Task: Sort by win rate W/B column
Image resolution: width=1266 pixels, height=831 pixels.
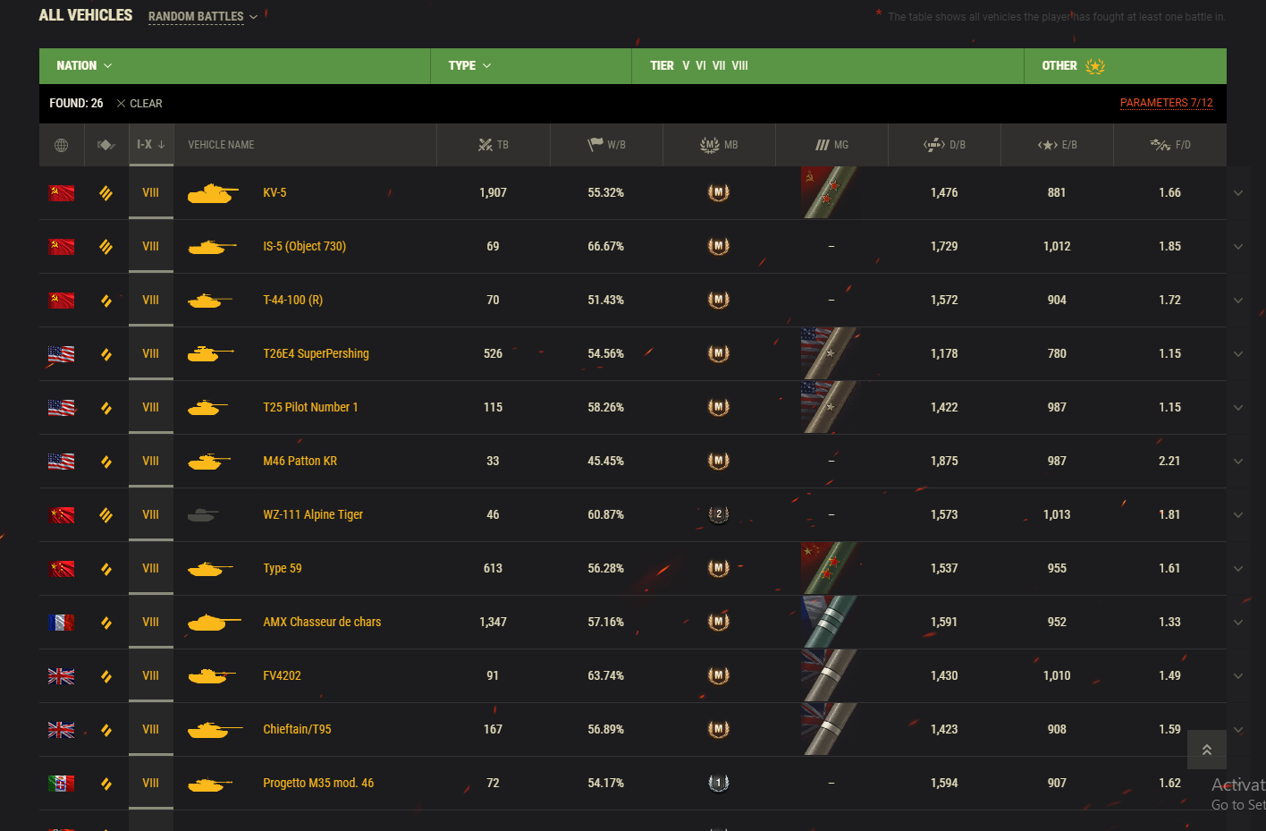Action: [x=606, y=145]
